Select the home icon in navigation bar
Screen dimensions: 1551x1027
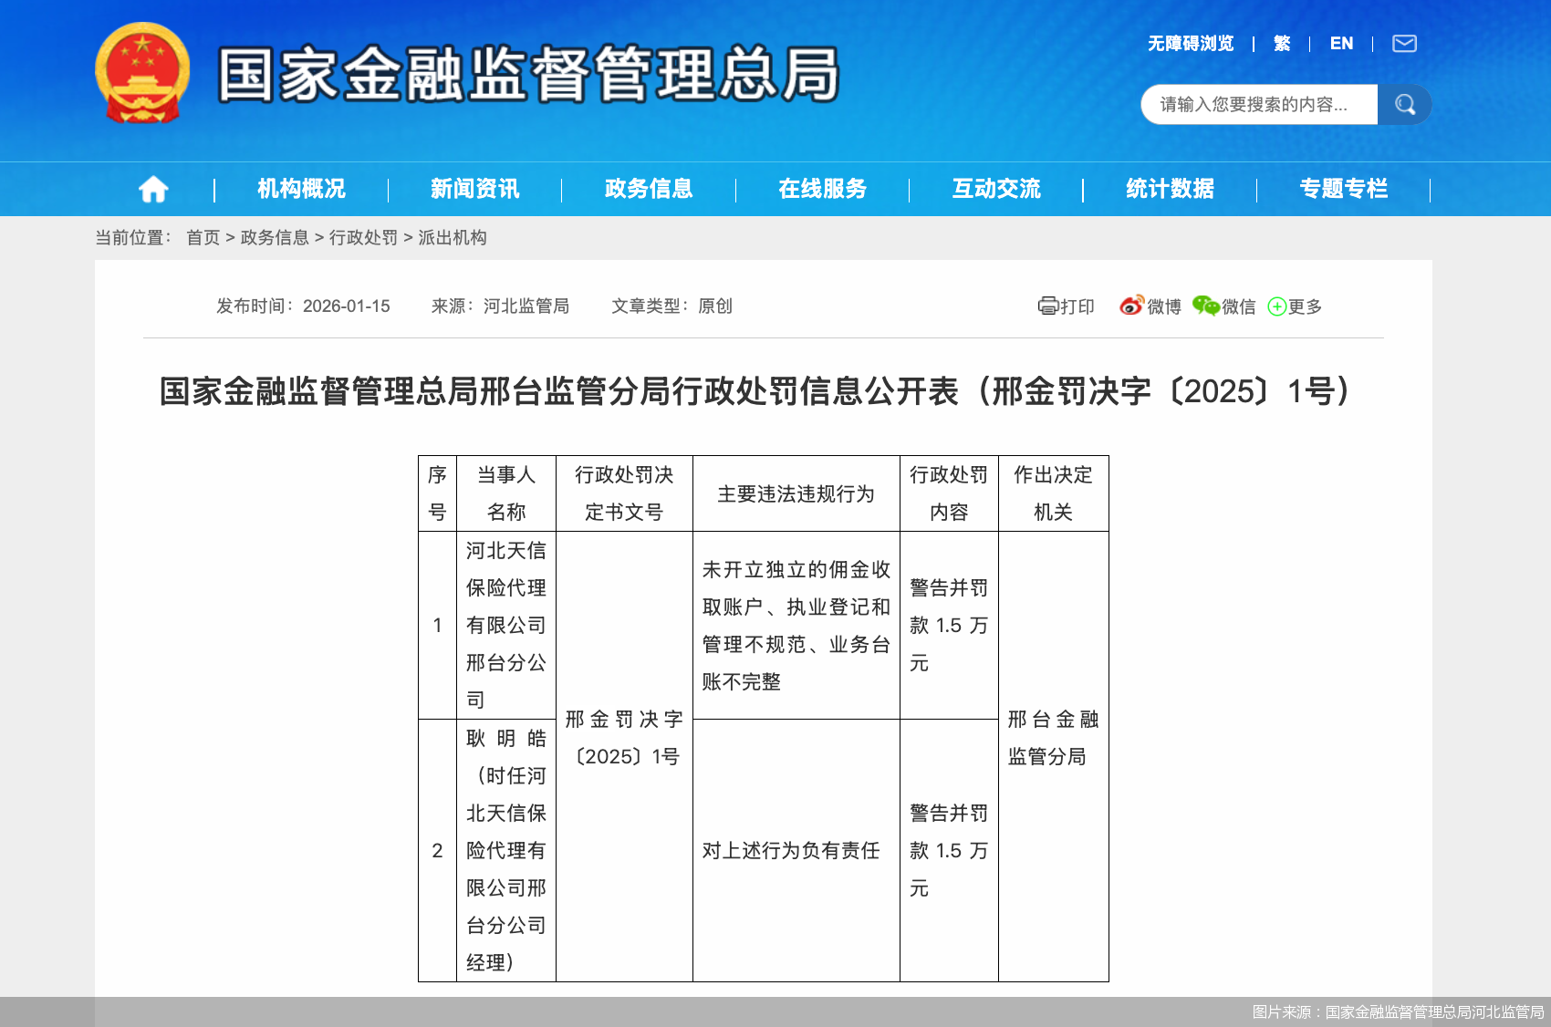(153, 189)
